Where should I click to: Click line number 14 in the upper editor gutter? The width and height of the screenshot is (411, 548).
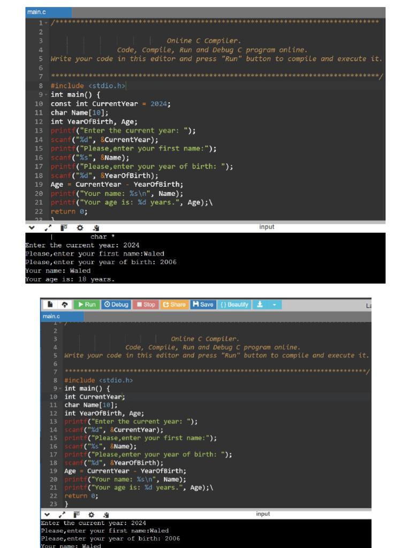pos(39,140)
